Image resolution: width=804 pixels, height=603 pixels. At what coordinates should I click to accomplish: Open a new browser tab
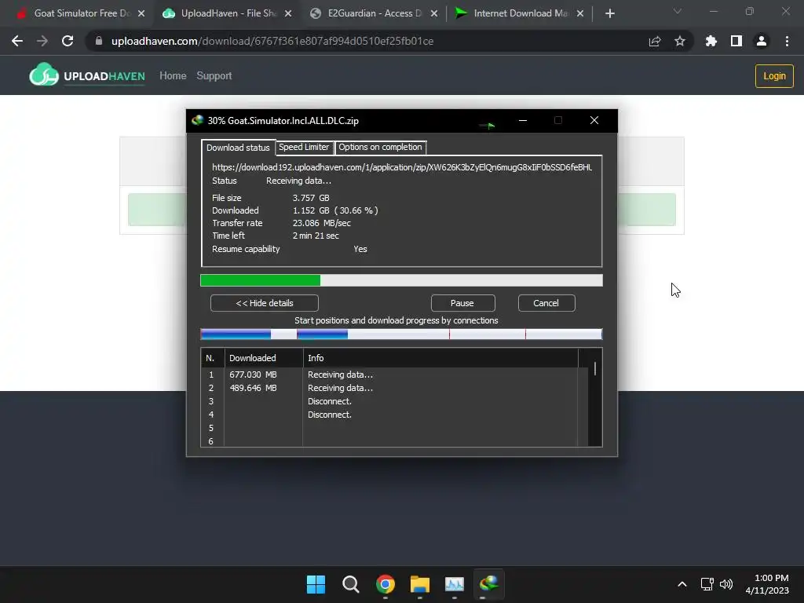coord(609,13)
